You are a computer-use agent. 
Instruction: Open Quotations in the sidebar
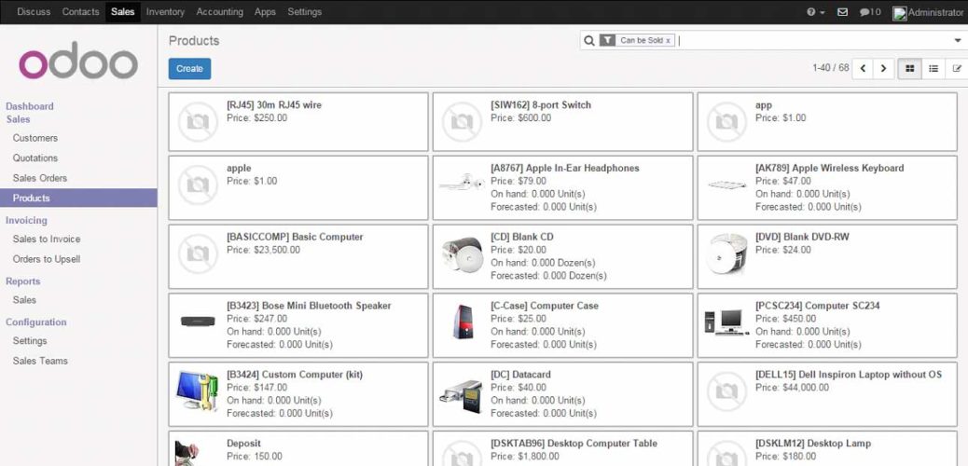(35, 158)
